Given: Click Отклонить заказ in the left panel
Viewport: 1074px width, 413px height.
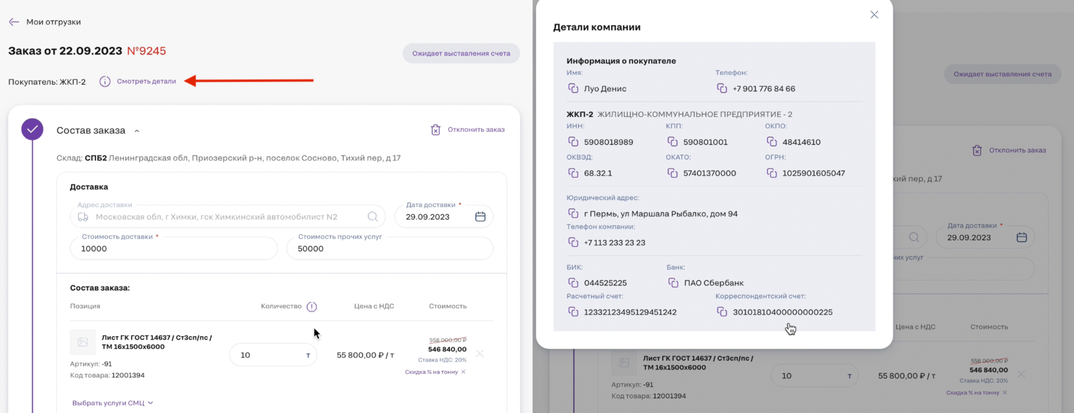Looking at the screenshot, I should (x=476, y=130).
